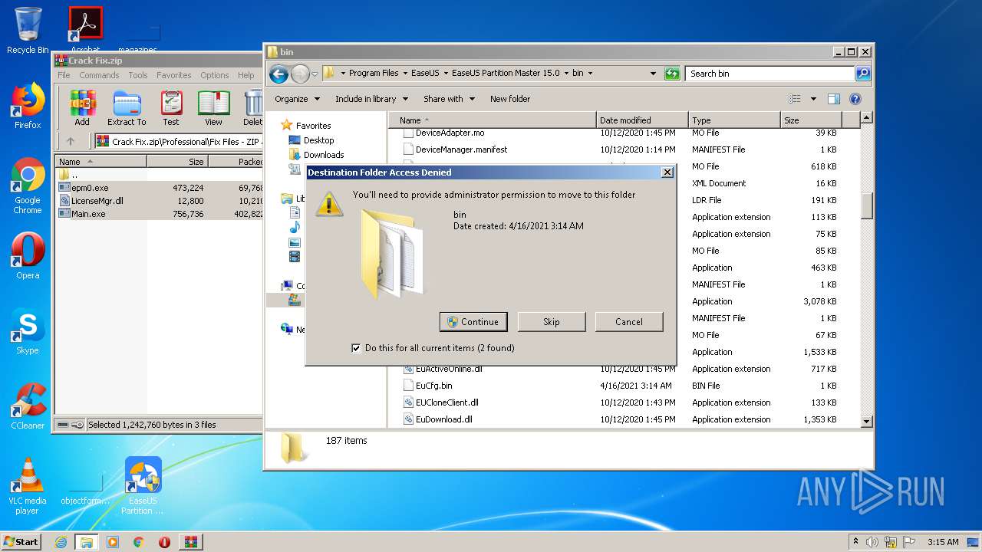
Task: Click the search magnifier icon in Explorer
Action: [863, 74]
